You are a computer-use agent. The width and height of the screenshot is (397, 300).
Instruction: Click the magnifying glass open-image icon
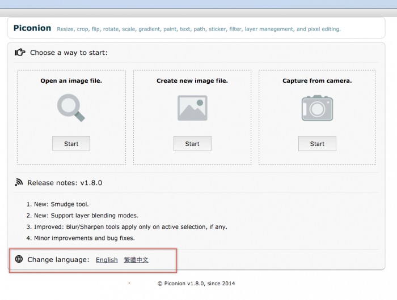click(x=71, y=108)
